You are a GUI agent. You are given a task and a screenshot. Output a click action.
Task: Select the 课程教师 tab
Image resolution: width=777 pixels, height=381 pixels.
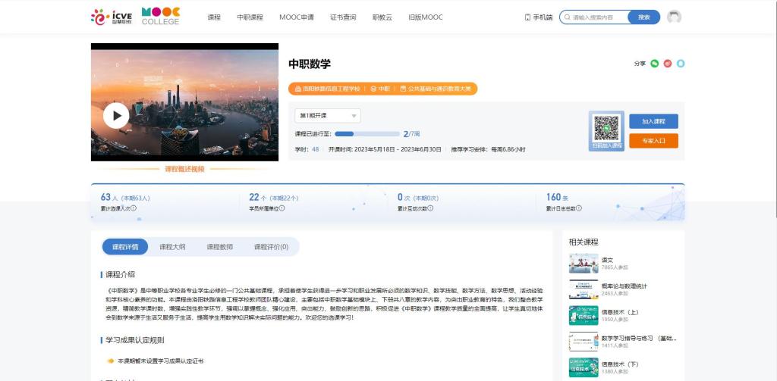pos(219,247)
